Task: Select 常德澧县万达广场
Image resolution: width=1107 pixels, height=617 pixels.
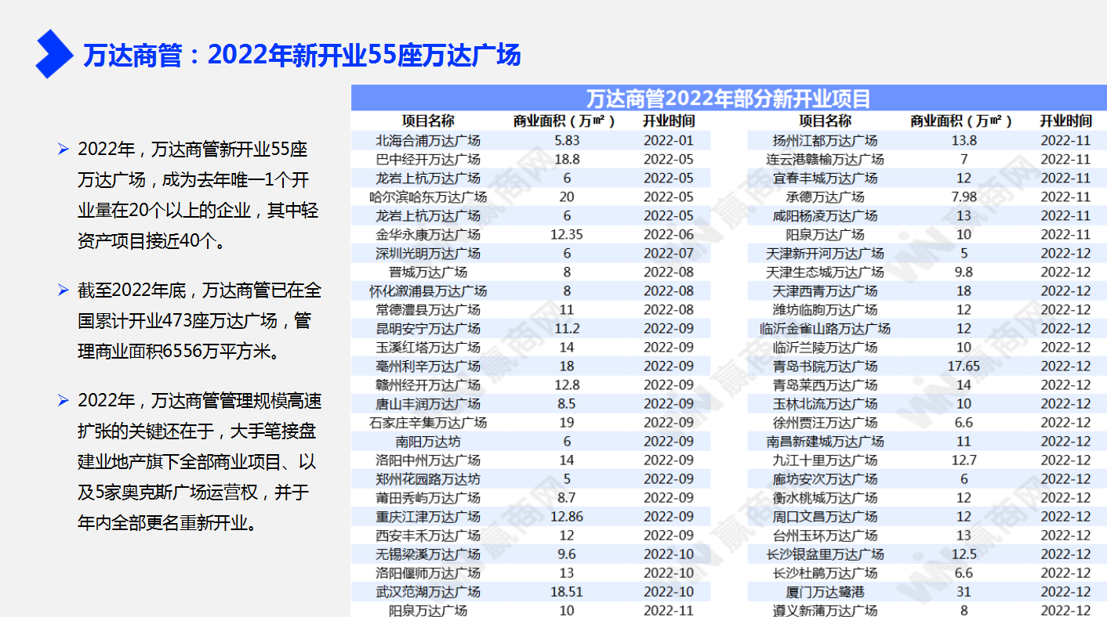Action: [428, 310]
